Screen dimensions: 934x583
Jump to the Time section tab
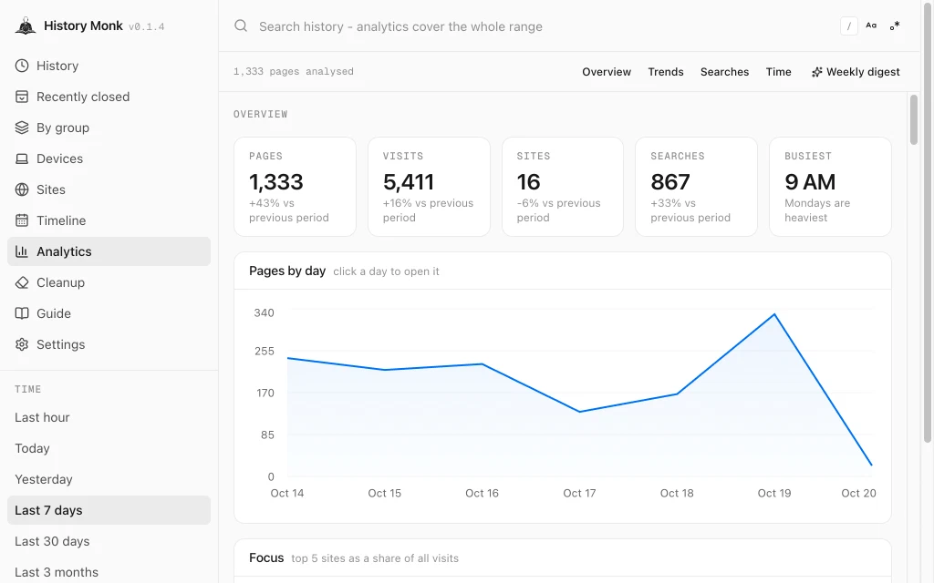click(778, 72)
